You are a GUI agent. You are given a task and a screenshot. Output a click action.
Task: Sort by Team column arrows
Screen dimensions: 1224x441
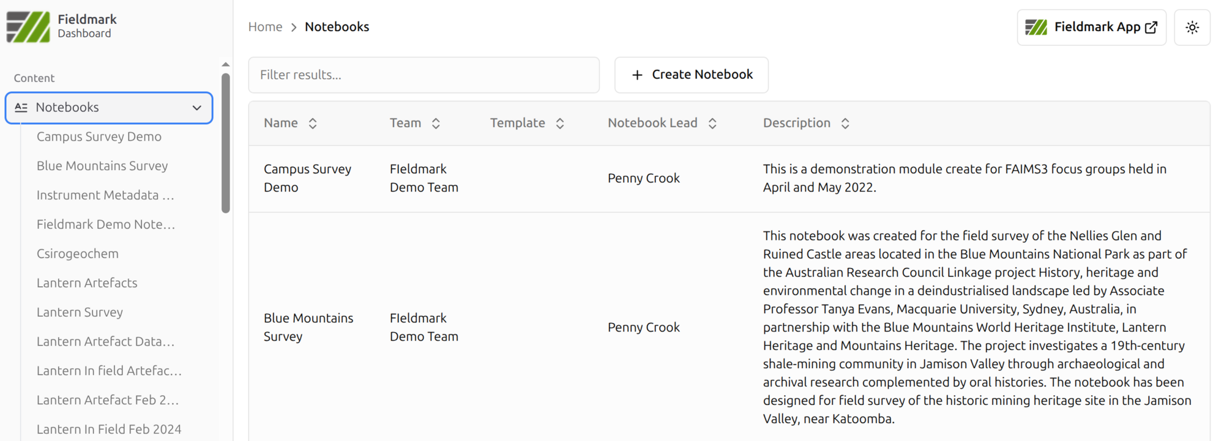tap(436, 124)
